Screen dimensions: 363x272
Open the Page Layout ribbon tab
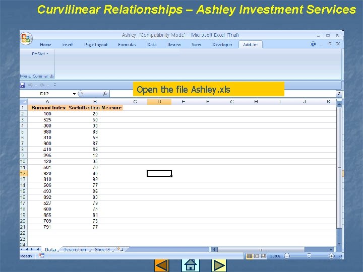(x=96, y=44)
